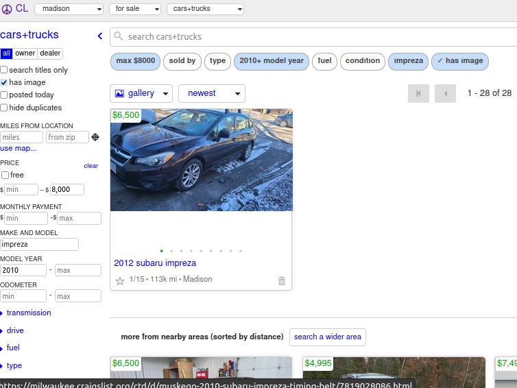Expand the fuel filter in the sidebar
This screenshot has height=388, width=517.
pos(13,348)
